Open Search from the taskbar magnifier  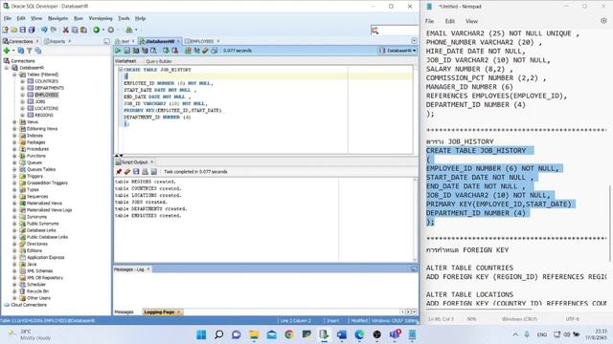(219, 334)
